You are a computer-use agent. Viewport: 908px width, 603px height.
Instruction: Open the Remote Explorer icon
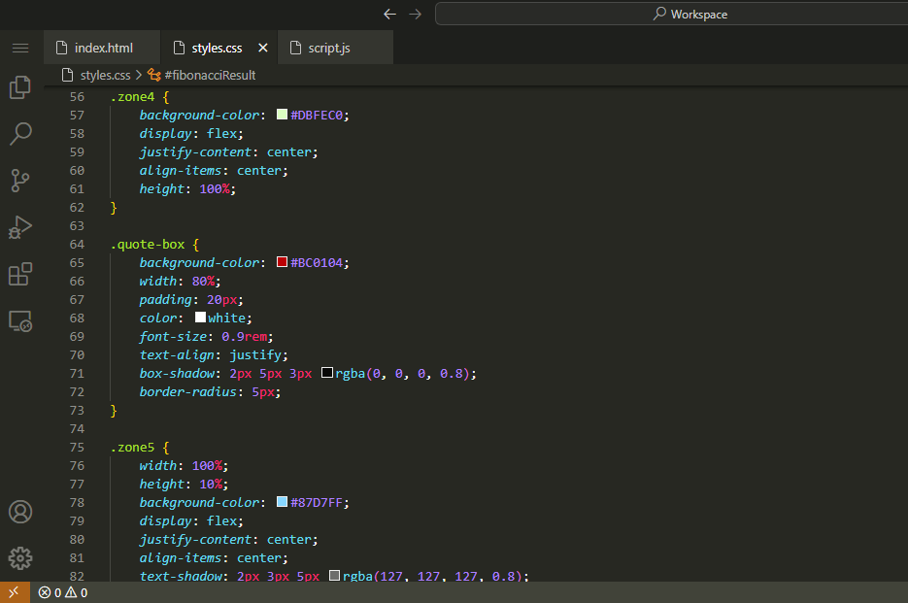20,320
